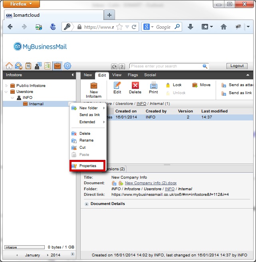The image size is (256, 262).
Task: Open the calendar module icon
Action: coord(28,66)
